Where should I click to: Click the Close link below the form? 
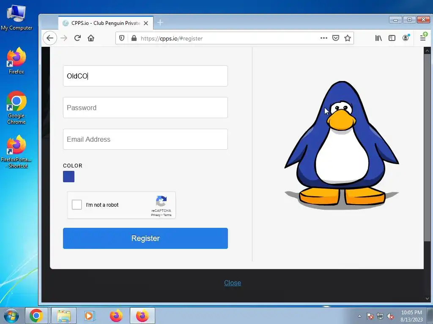tap(233, 283)
